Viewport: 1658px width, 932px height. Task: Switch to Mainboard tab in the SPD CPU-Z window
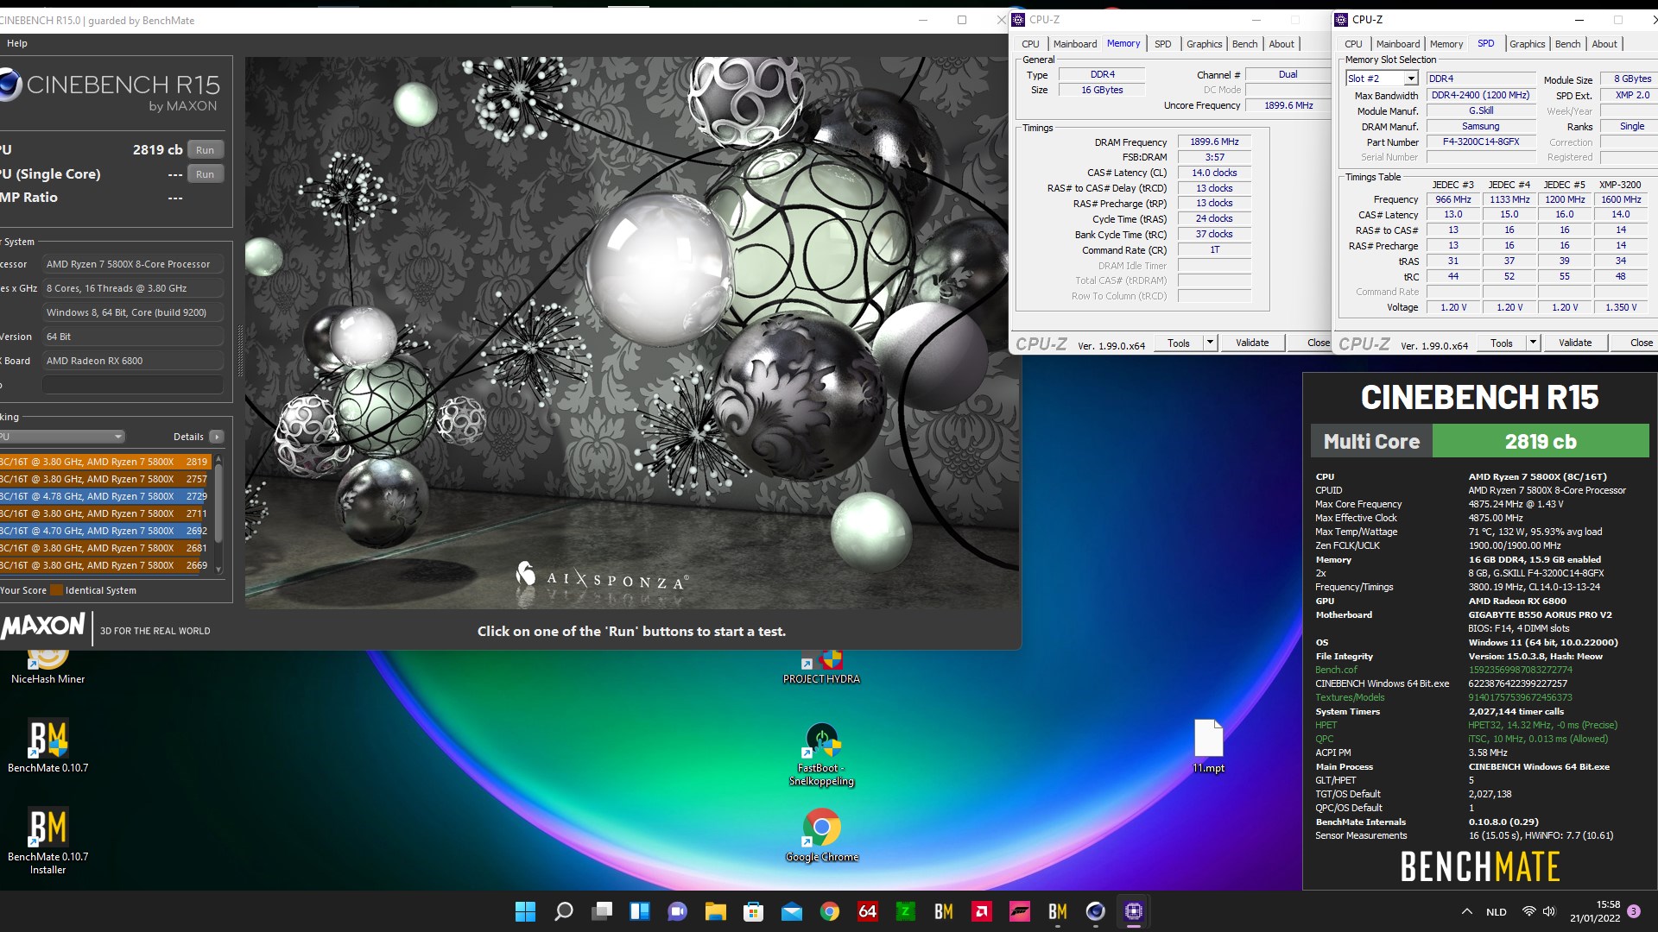click(1397, 44)
